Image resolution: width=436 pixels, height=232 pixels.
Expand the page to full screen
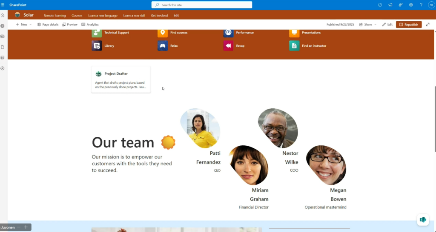pos(427,25)
